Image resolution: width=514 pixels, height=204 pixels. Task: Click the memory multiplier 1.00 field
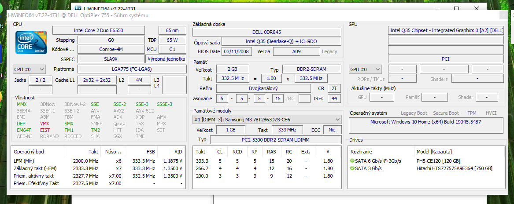[271, 79]
